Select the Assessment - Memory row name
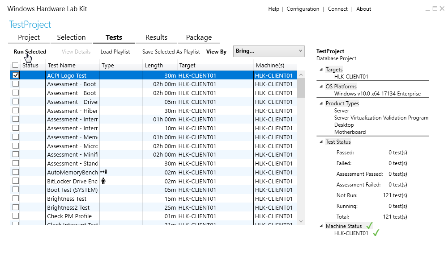Image resolution: width=448 pixels, height=265 pixels. [73, 137]
